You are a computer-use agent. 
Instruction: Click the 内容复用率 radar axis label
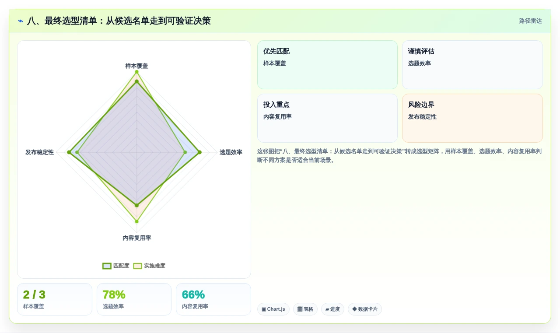[x=137, y=238]
